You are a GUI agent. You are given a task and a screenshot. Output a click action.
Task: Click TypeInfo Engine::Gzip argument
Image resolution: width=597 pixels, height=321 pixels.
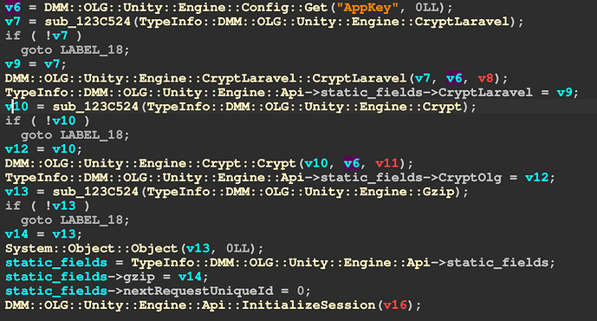(301, 192)
